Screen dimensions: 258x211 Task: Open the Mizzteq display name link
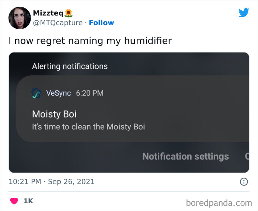point(48,13)
